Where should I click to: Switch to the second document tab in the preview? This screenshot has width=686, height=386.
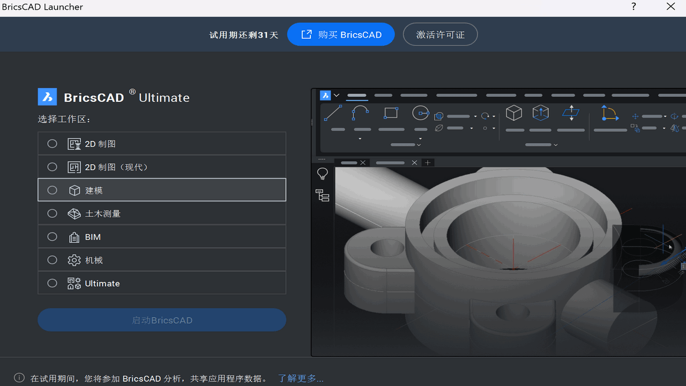coord(390,162)
